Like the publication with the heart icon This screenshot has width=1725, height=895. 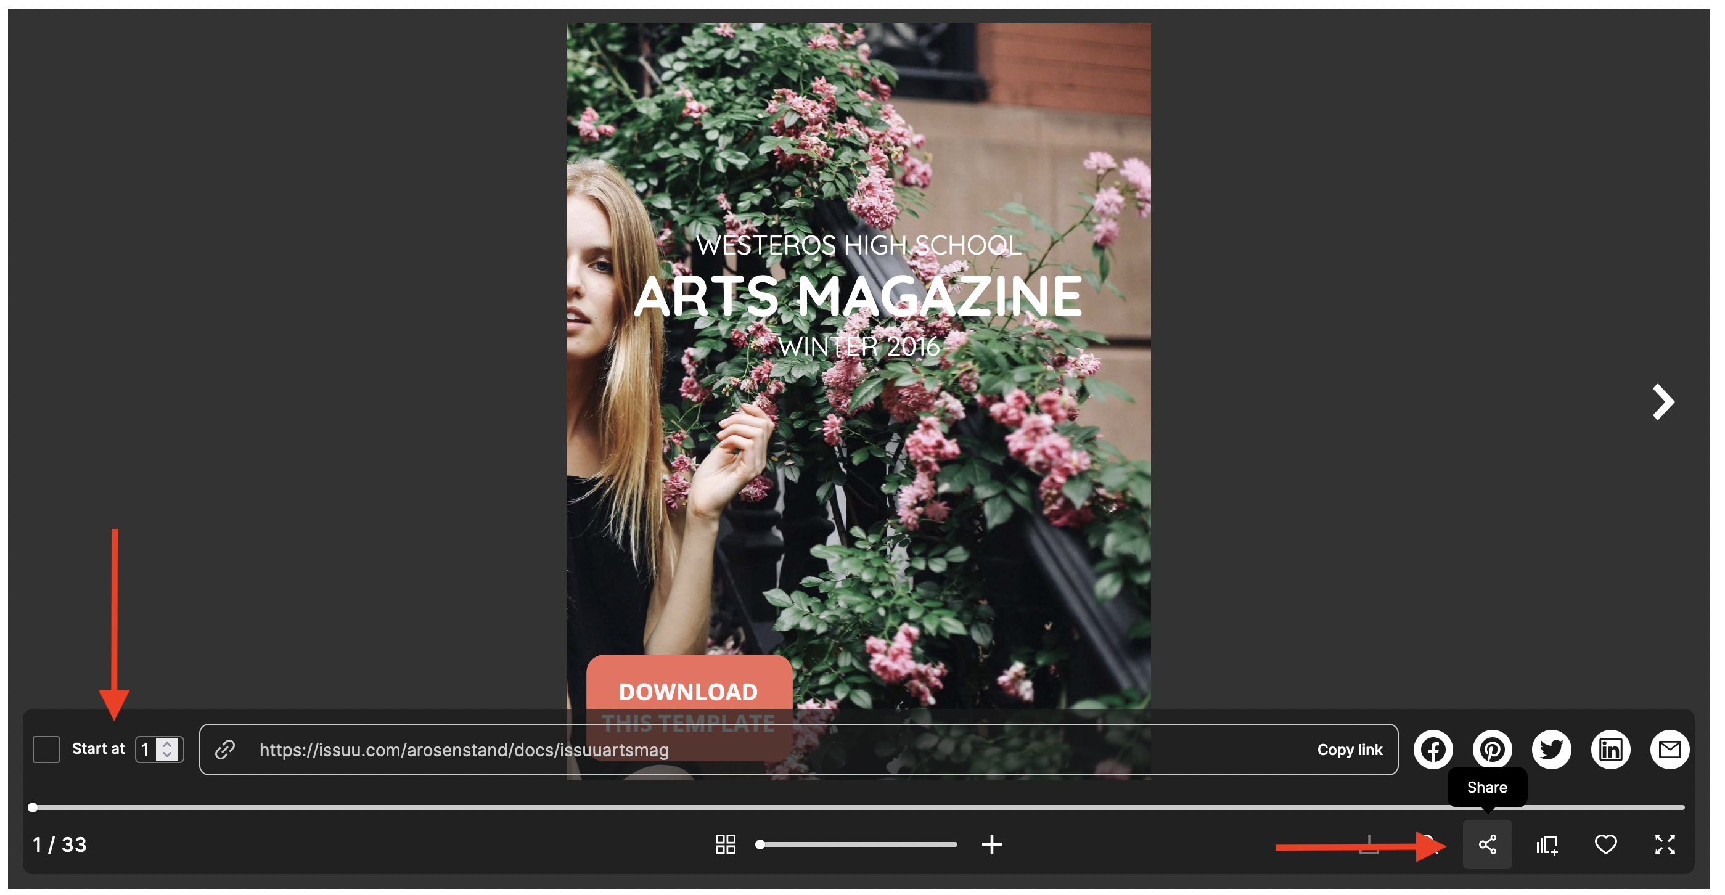pos(1605,844)
